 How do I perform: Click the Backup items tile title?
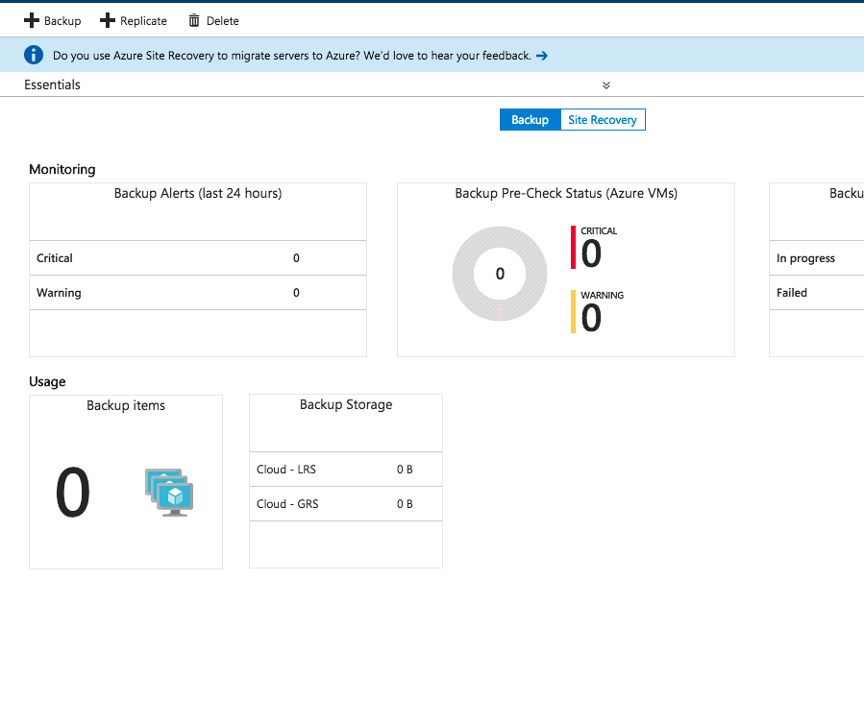[126, 405]
